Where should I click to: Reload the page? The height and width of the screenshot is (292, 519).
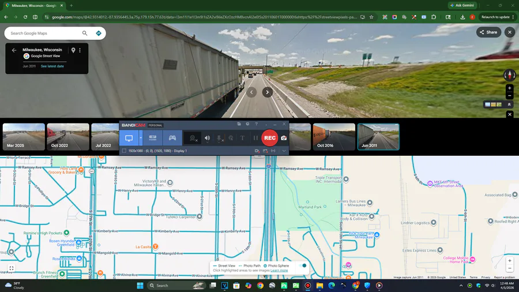click(x=25, y=17)
